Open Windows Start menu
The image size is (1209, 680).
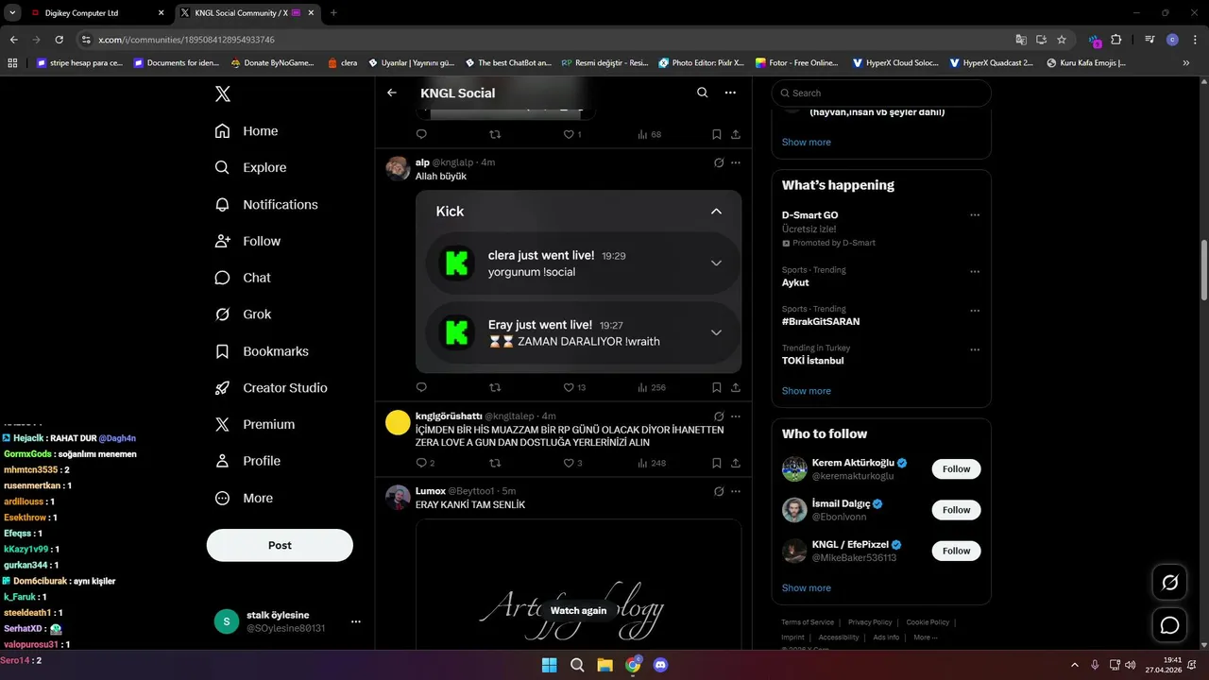click(x=549, y=665)
